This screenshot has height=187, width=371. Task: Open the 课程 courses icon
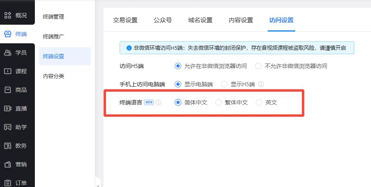8,71
